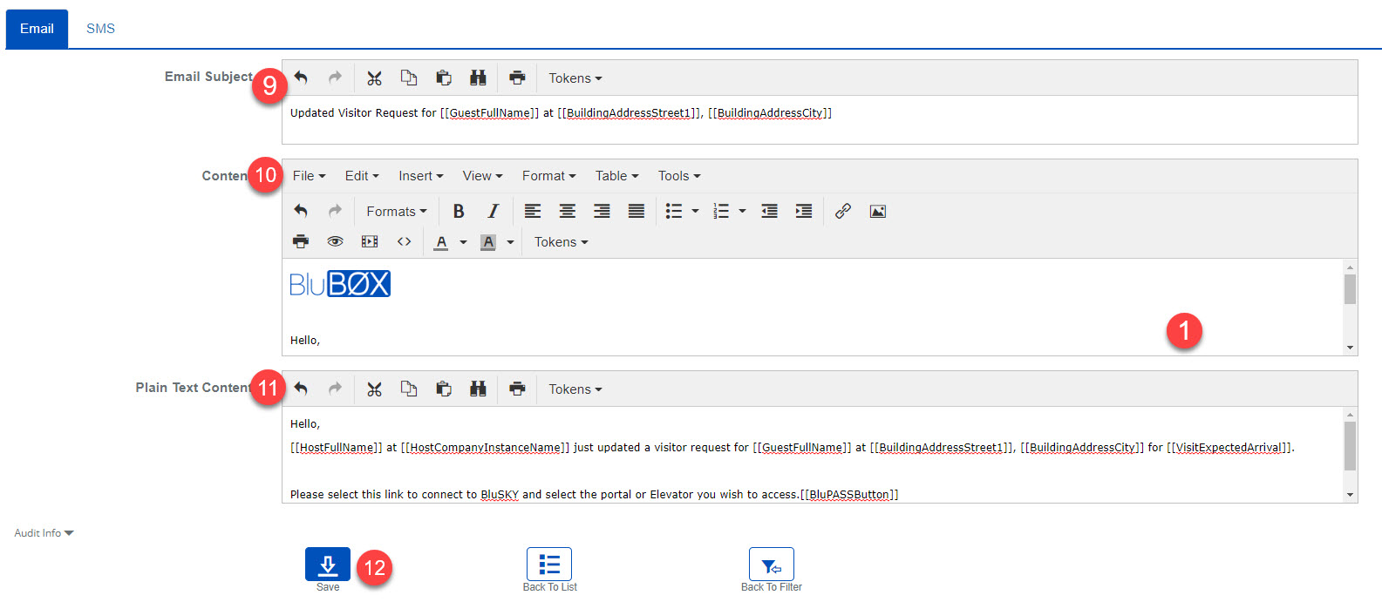Click the preview eye icon
This screenshot has height=602, width=1382.
pyautogui.click(x=335, y=242)
